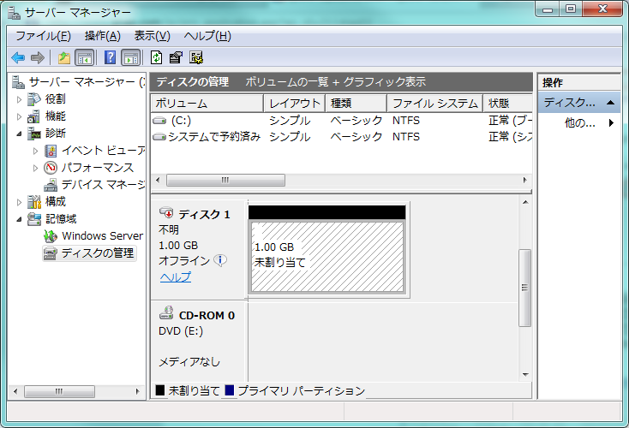Select the 役割 tree node icon
The width and height of the screenshot is (629, 428).
[34, 99]
